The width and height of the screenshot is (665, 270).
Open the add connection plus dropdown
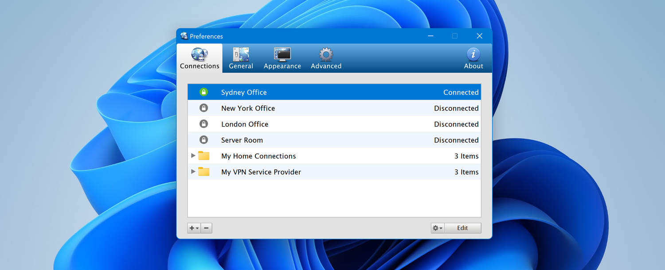tap(194, 228)
